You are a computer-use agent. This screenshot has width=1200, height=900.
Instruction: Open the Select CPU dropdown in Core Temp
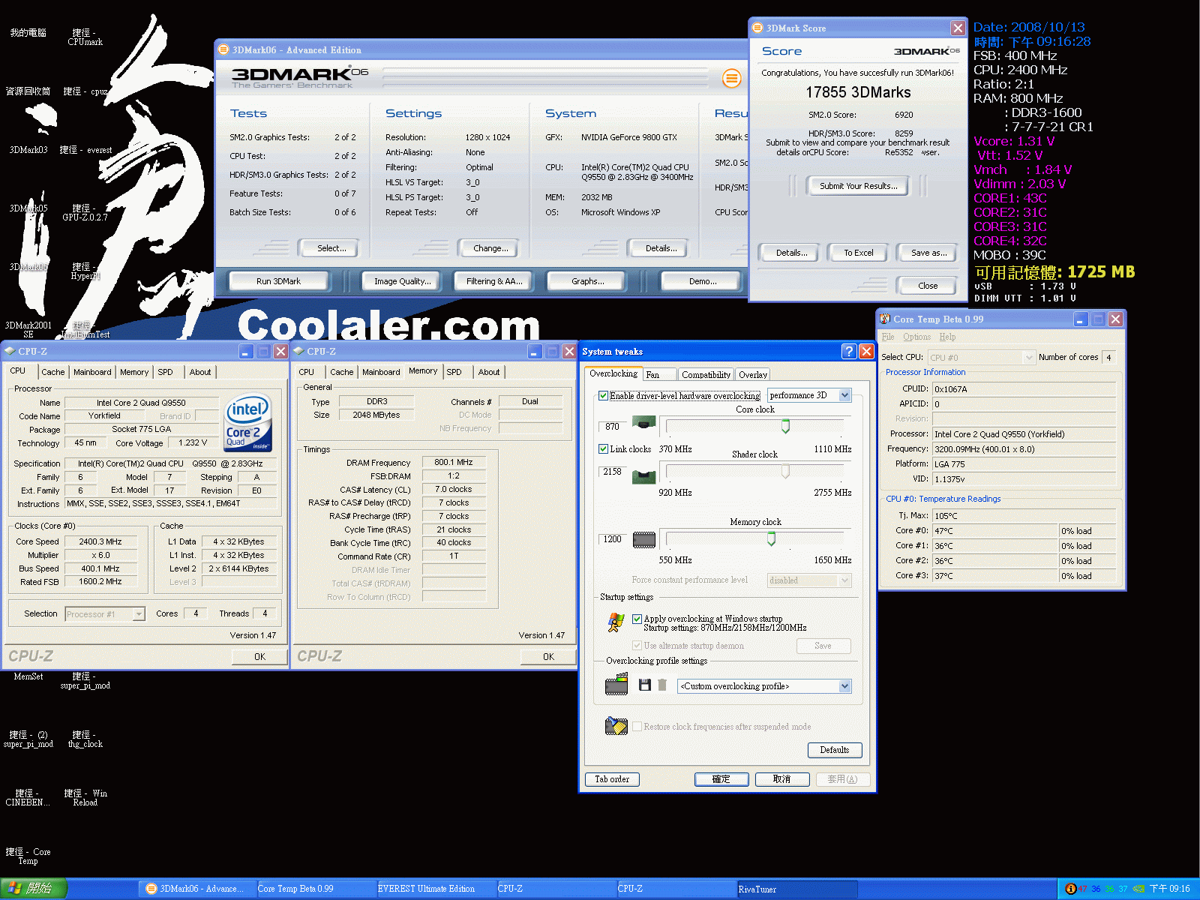981,358
